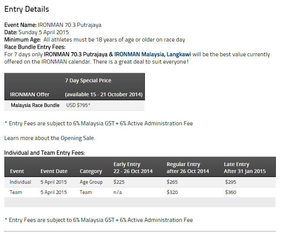Select the Individual event row
Viewport: 281px width, 234px height.
coord(140,182)
